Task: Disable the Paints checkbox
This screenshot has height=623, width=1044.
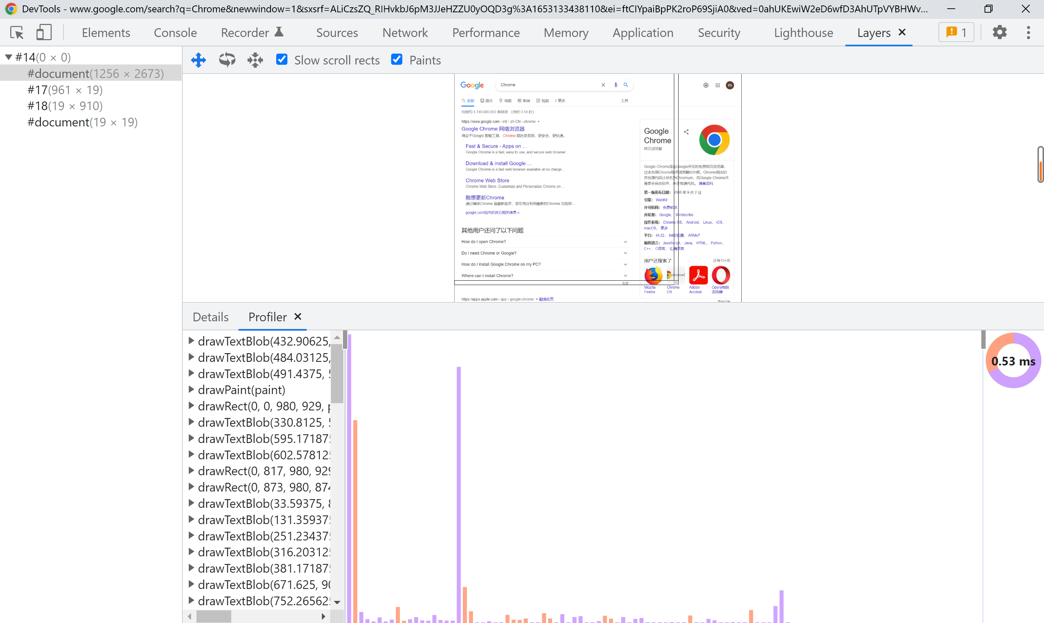Action: pos(397,60)
